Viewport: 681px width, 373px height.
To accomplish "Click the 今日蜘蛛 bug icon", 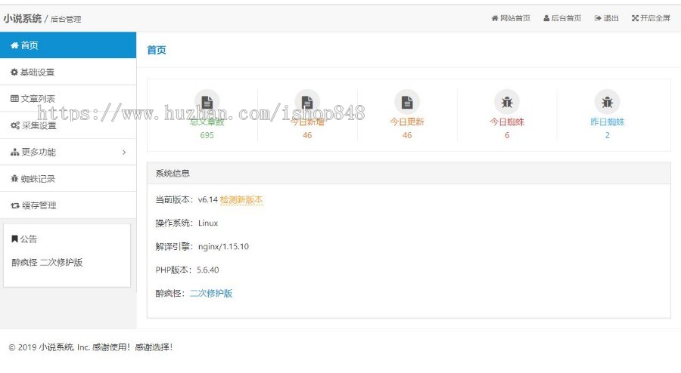I will (507, 102).
